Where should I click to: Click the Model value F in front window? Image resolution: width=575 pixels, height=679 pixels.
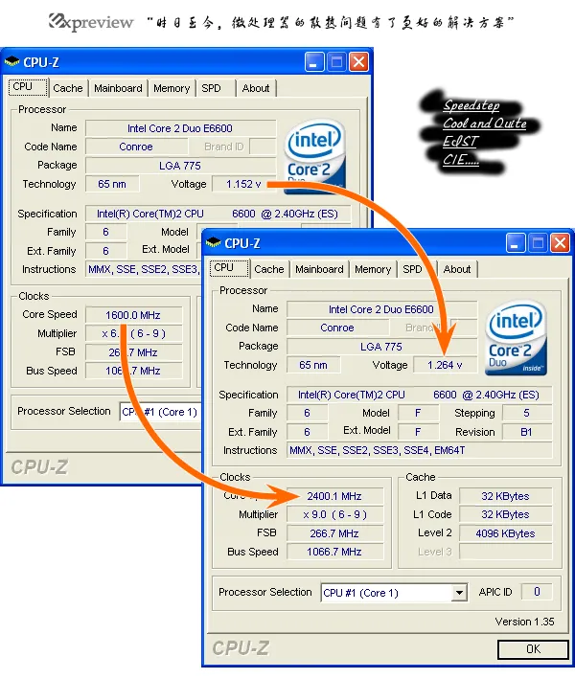click(x=418, y=413)
